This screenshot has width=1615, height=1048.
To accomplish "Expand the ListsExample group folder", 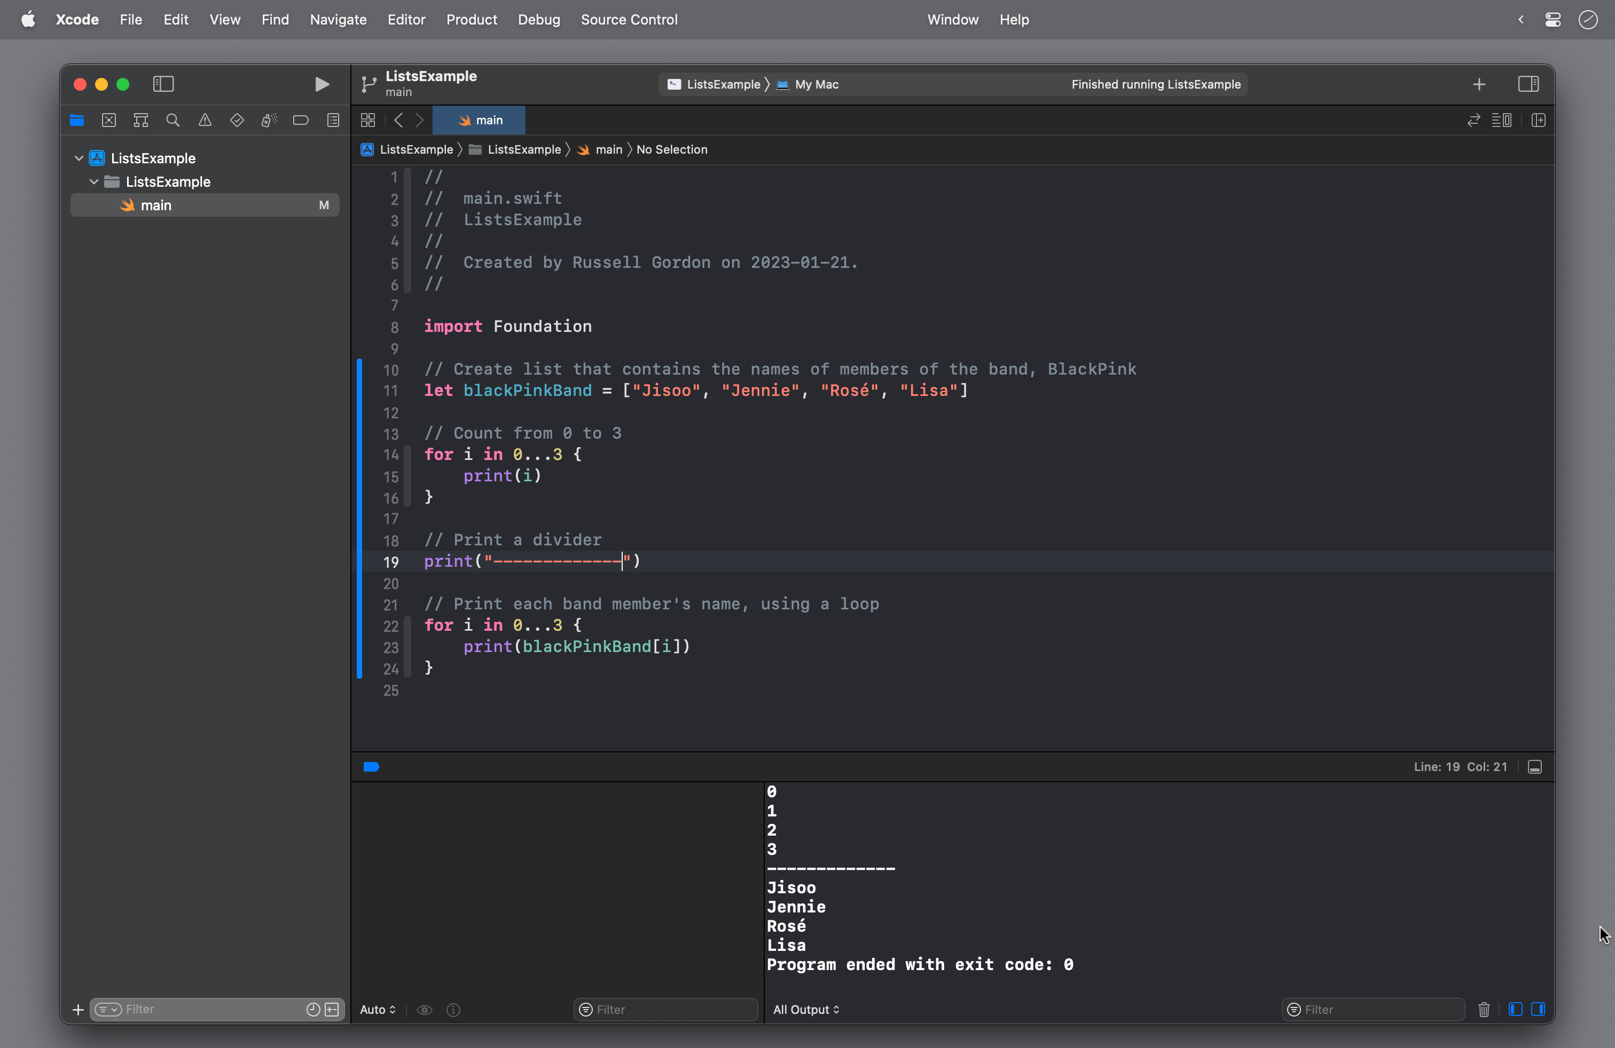I will click(x=94, y=181).
